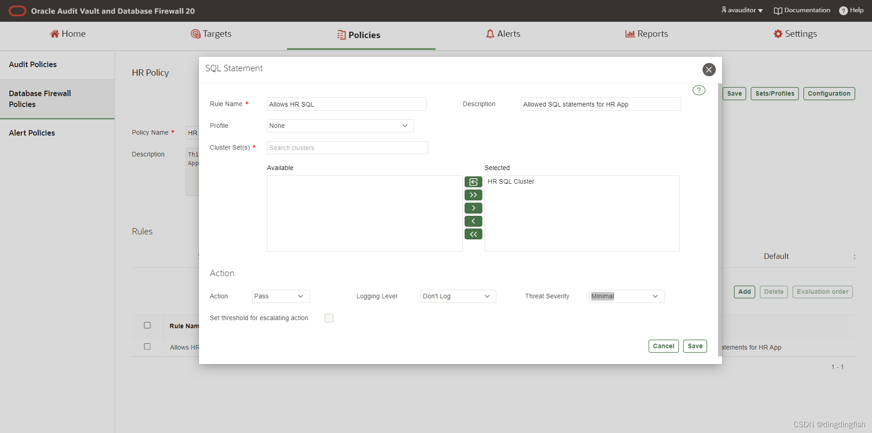This screenshot has height=433, width=872.
Task: Open the Documentation link
Action: (802, 10)
